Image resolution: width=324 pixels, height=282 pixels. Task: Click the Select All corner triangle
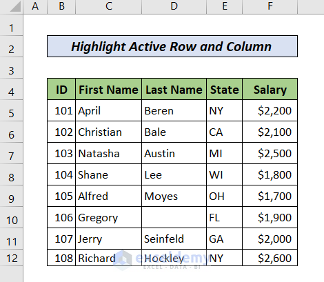15,7
